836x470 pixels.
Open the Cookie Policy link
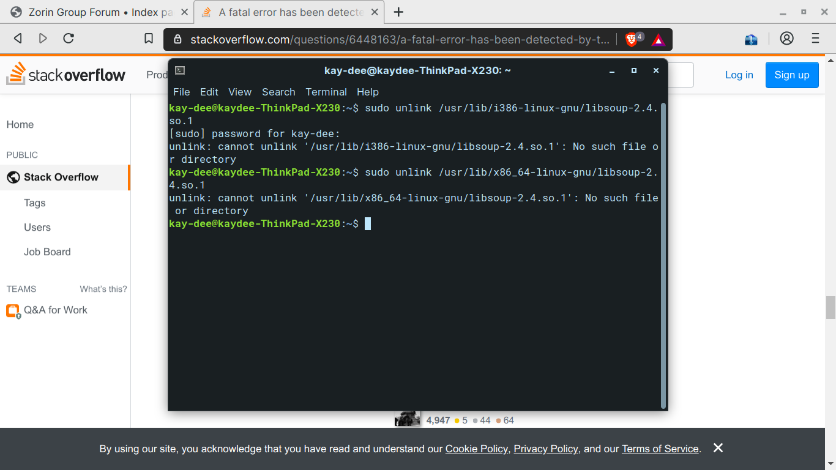coord(476,449)
